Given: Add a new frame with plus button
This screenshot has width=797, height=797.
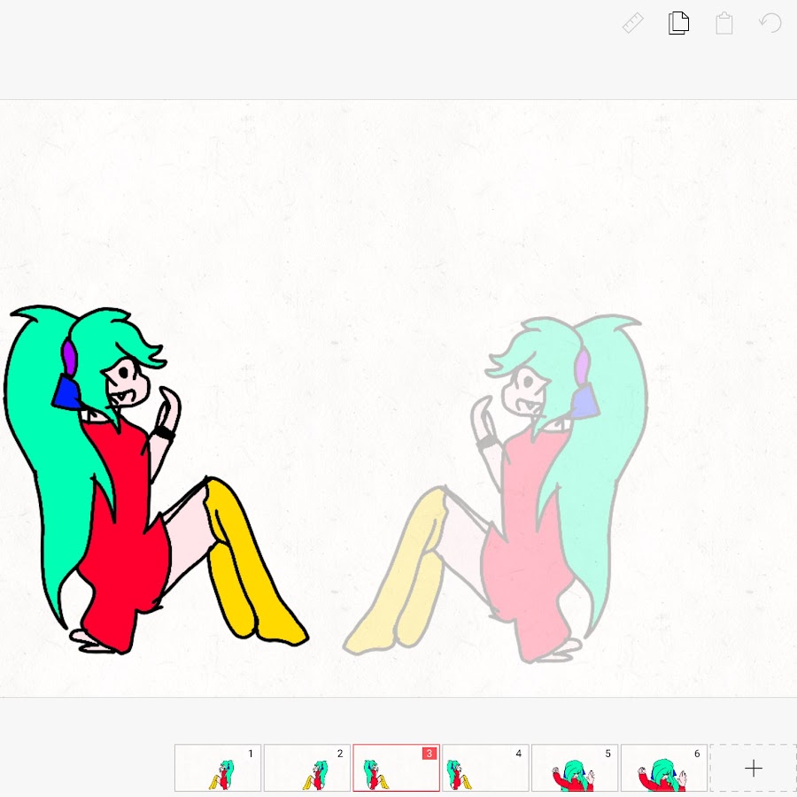Looking at the screenshot, I should (753, 768).
